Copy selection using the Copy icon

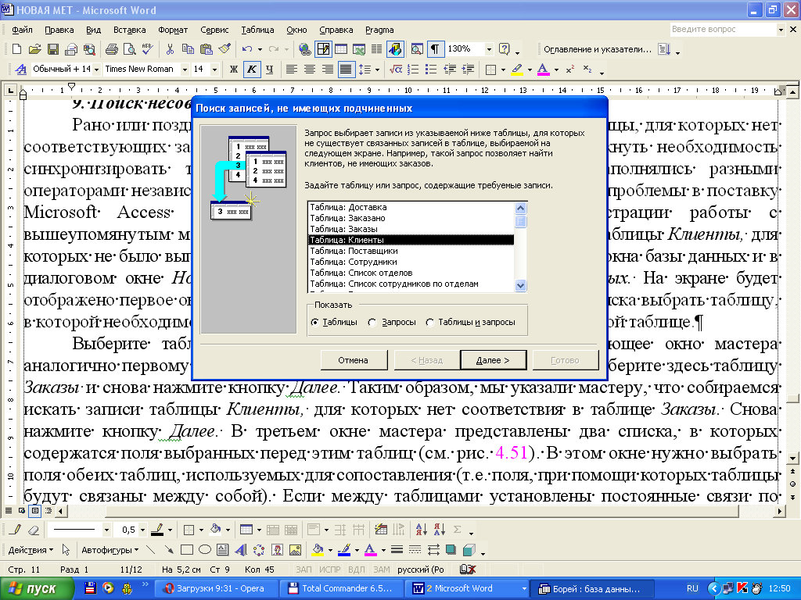tap(188, 49)
